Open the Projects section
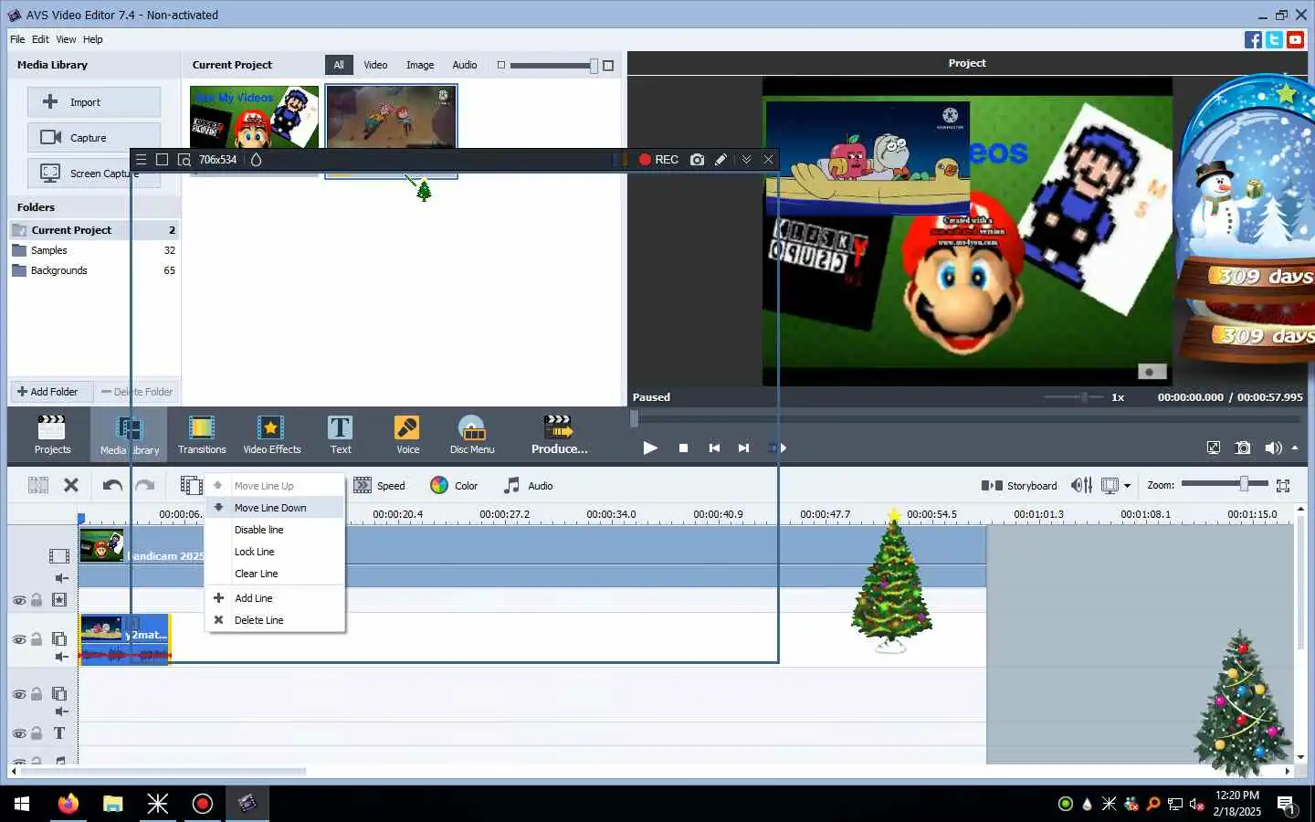This screenshot has height=822, width=1315. click(x=52, y=434)
